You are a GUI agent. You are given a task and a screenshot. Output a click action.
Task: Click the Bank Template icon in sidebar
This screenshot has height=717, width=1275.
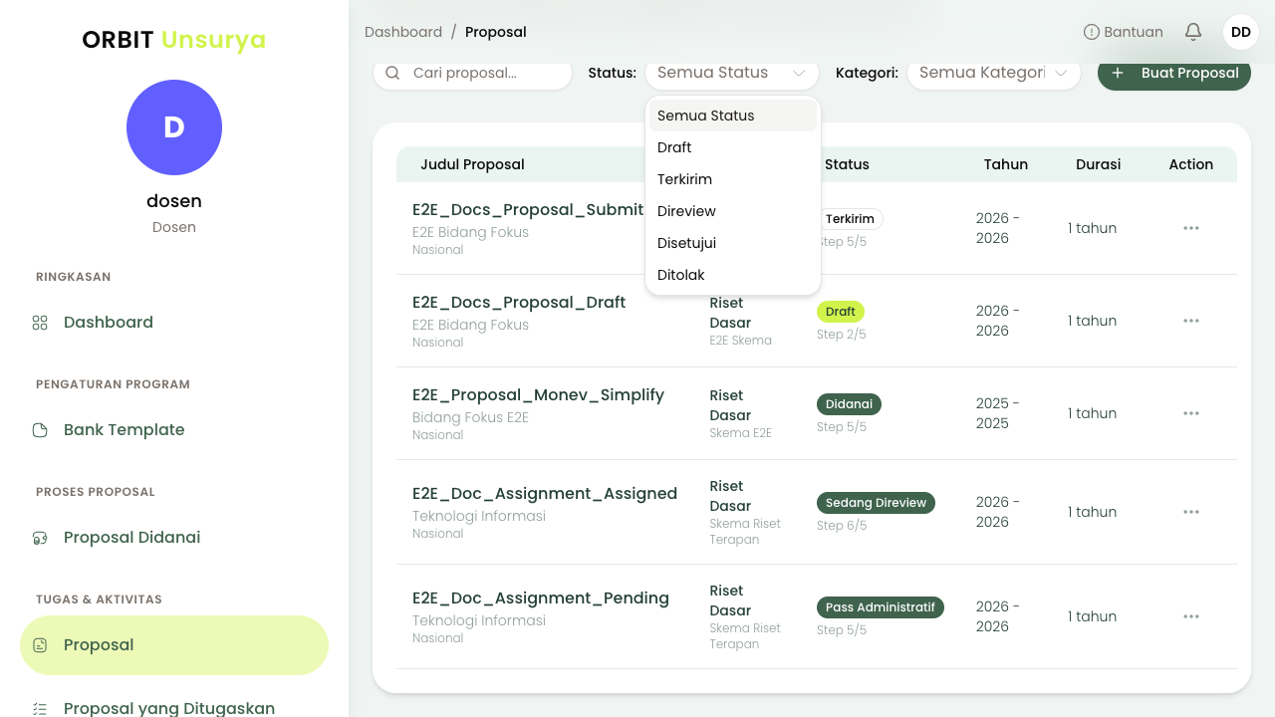coord(40,430)
